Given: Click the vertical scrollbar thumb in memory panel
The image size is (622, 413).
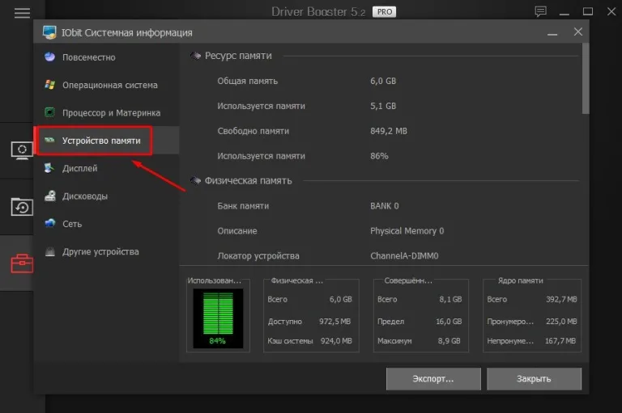Looking at the screenshot, I should 586,78.
